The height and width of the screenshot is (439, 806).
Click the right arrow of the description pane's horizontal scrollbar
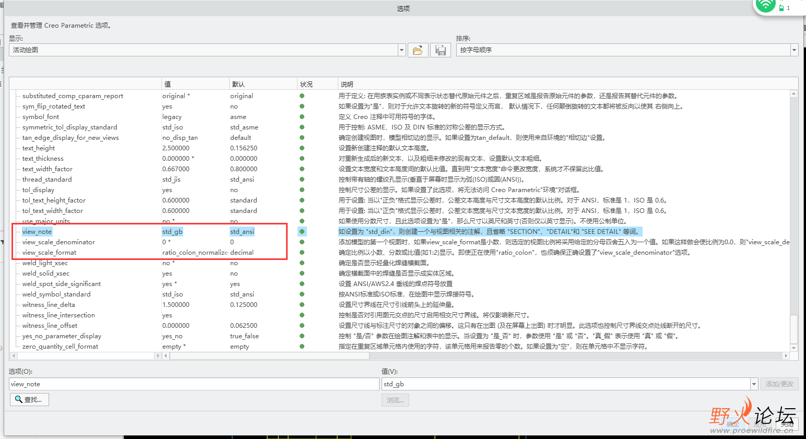coord(786,355)
